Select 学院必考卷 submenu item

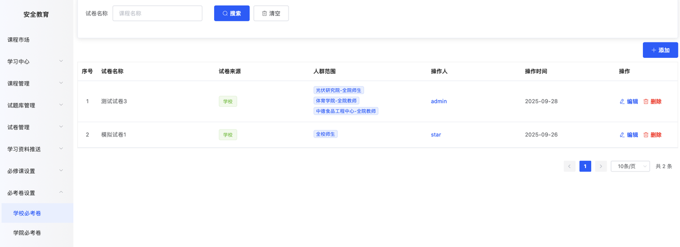coord(27,233)
